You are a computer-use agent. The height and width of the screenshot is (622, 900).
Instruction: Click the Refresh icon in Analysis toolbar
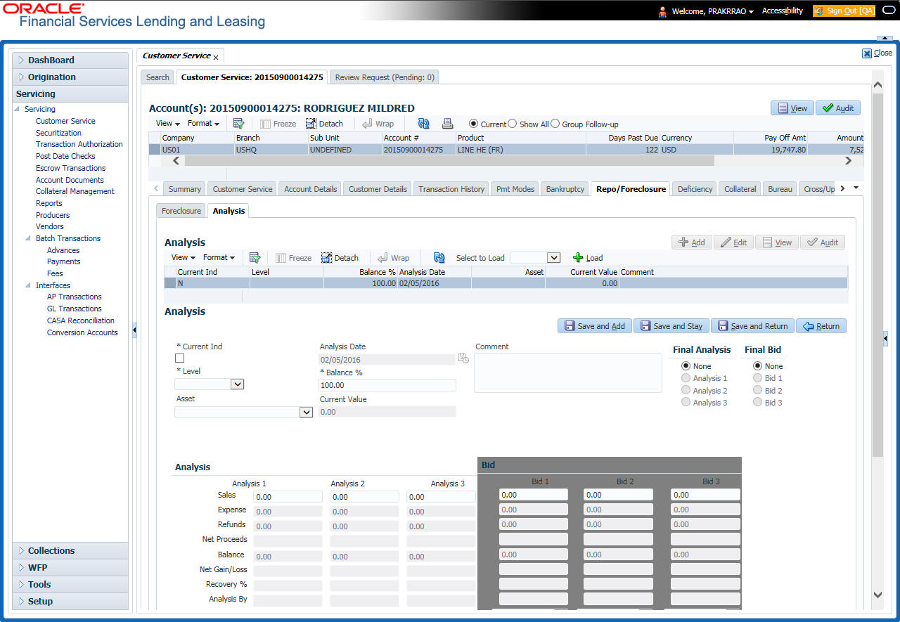[x=439, y=258]
